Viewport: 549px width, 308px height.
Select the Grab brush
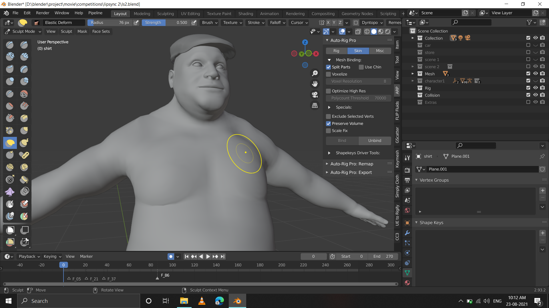(24, 131)
